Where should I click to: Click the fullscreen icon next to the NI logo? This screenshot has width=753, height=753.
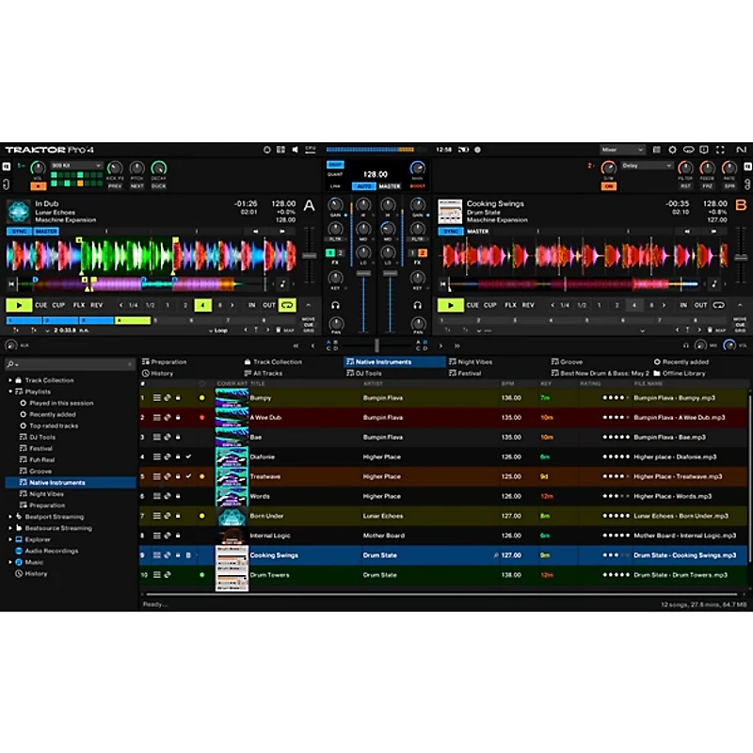(x=721, y=150)
